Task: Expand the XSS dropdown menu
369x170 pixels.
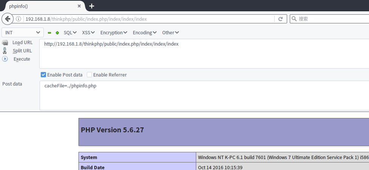Action: (88, 33)
